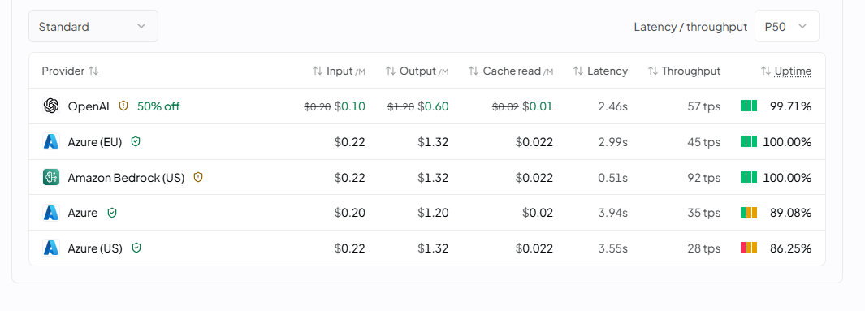Click Azure's 89.08% uptime bar indicator
Image resolution: width=865 pixels, height=311 pixels.
click(749, 212)
